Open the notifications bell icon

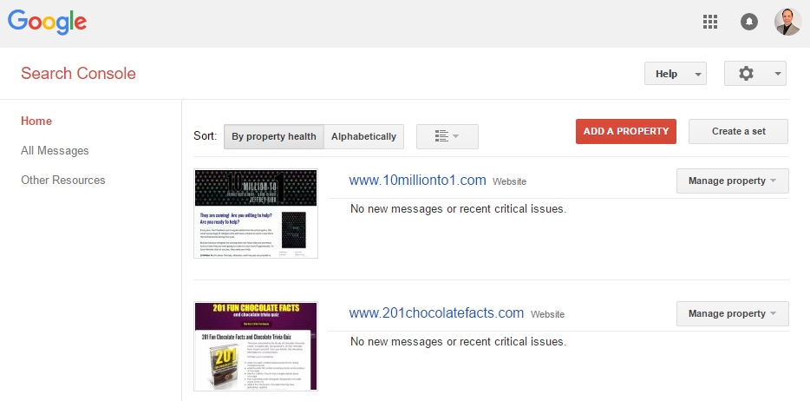coord(749,22)
